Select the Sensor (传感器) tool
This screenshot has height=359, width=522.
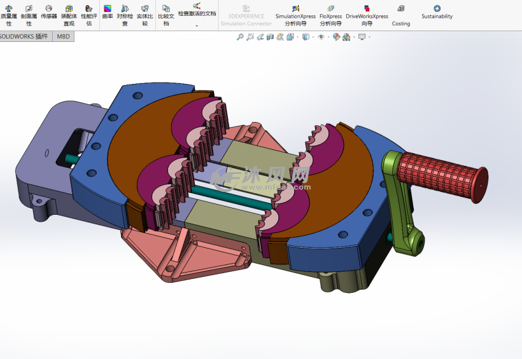click(49, 13)
